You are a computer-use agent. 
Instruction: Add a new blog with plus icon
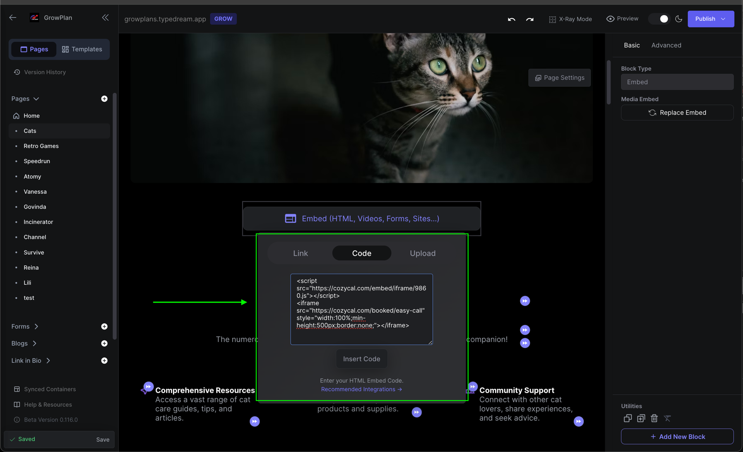tap(104, 343)
